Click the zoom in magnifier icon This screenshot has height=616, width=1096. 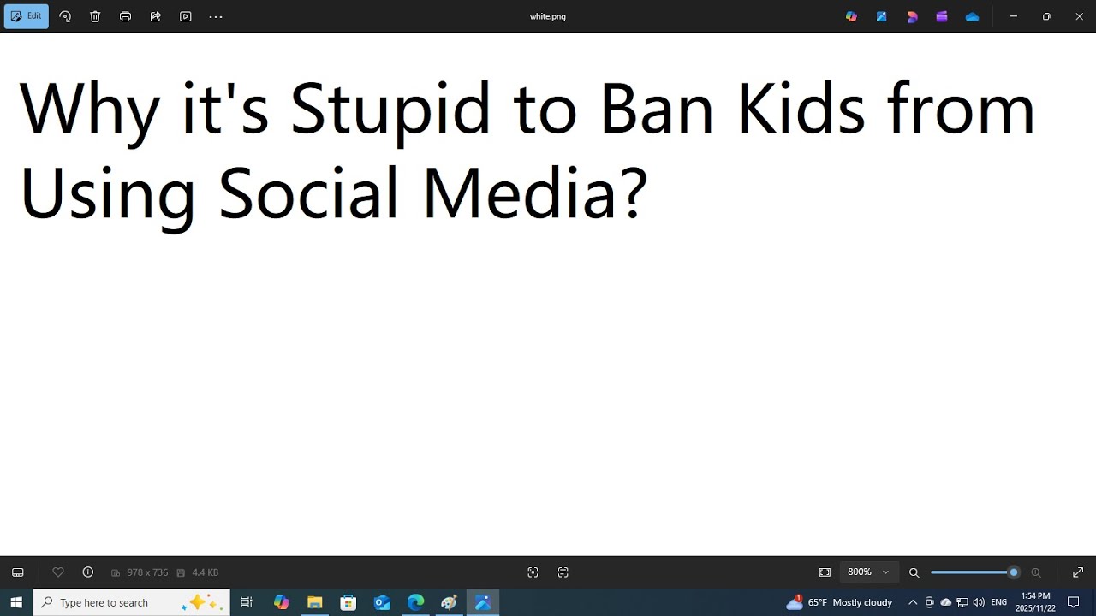pos(1036,572)
